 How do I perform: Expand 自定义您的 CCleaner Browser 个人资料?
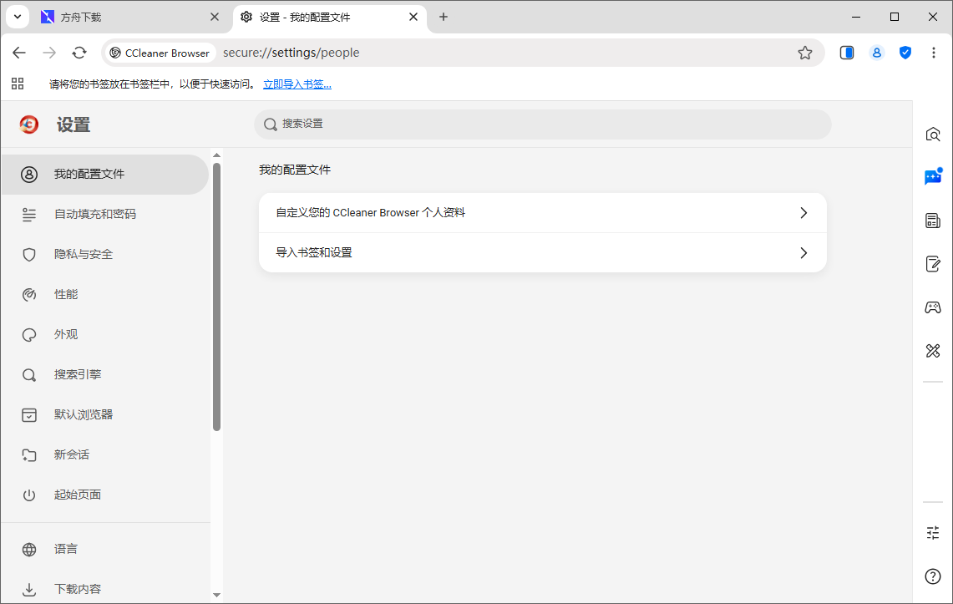[x=542, y=212]
